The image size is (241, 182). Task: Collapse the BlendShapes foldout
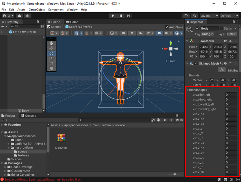pos(188,90)
